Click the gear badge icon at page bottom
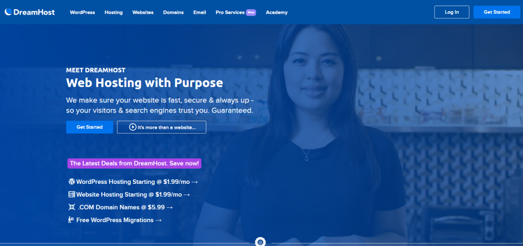Image resolution: width=523 pixels, height=246 pixels. point(260,242)
